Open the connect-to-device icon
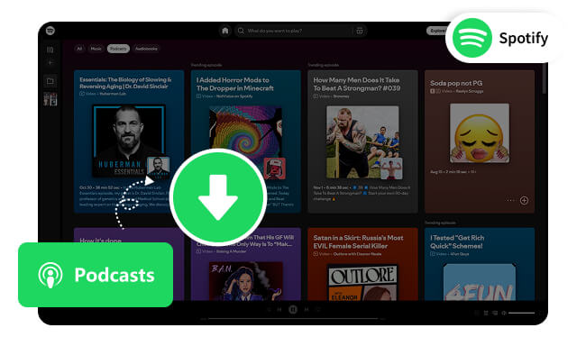The width and height of the screenshot is (586, 346). 495,313
